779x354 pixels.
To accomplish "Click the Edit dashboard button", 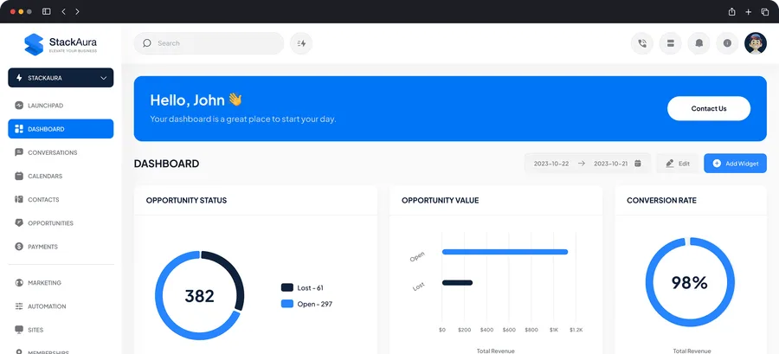I will 677,164.
